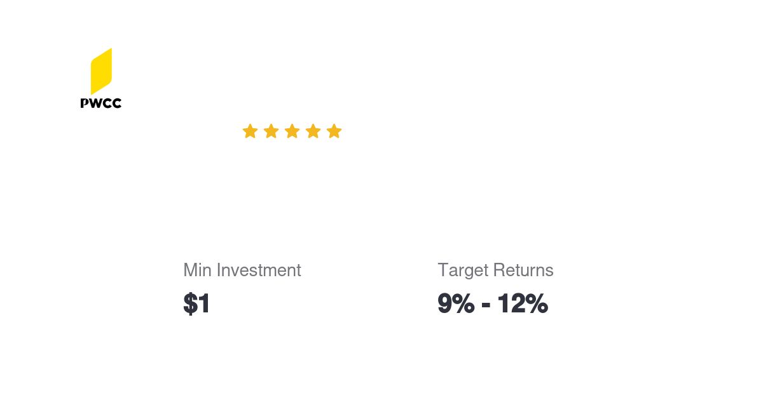Click the yellow PWCC logo shape
The height and width of the screenshot is (400, 763).
point(101,70)
